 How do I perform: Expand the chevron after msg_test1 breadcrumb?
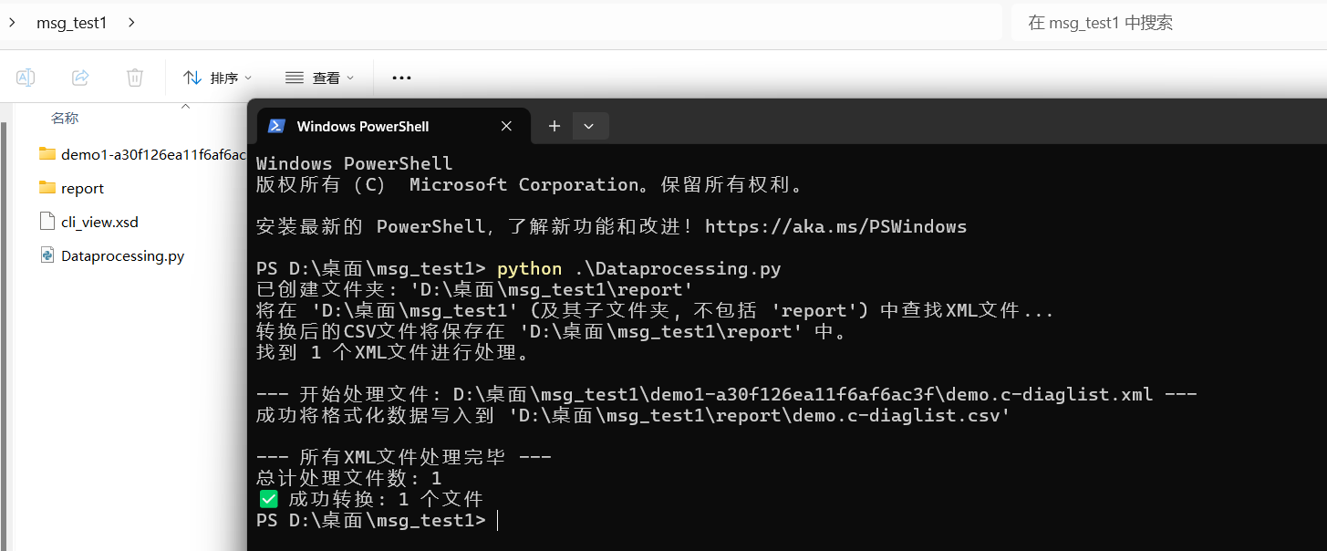131,22
